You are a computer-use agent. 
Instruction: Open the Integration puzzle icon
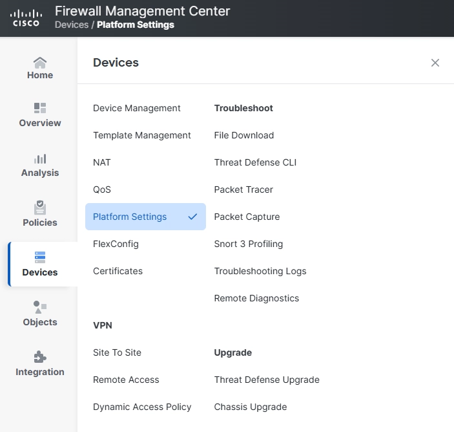point(40,357)
